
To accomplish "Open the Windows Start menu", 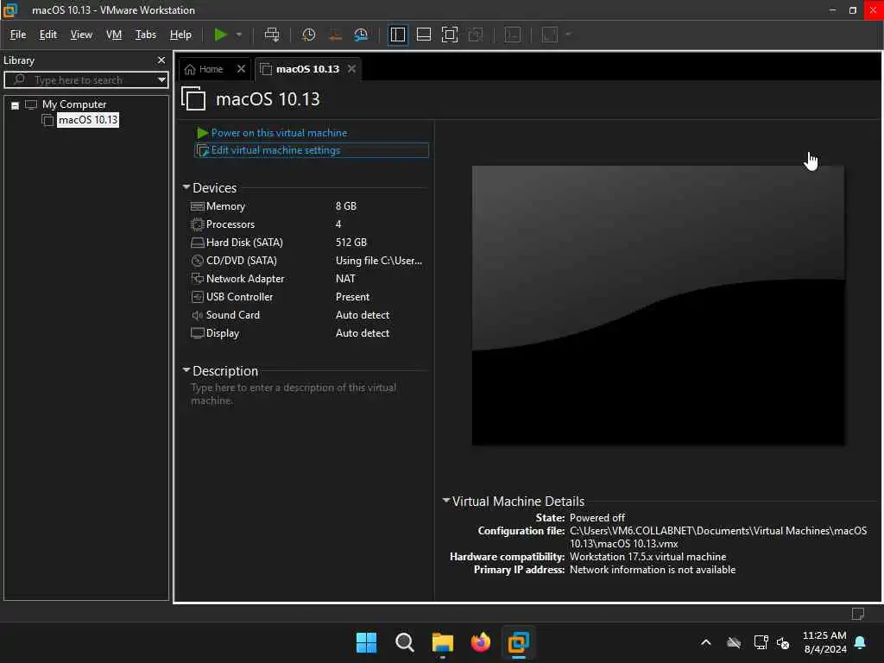I will click(366, 642).
